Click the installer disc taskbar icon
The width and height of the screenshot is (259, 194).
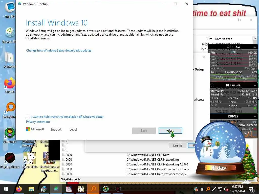pos(44,189)
